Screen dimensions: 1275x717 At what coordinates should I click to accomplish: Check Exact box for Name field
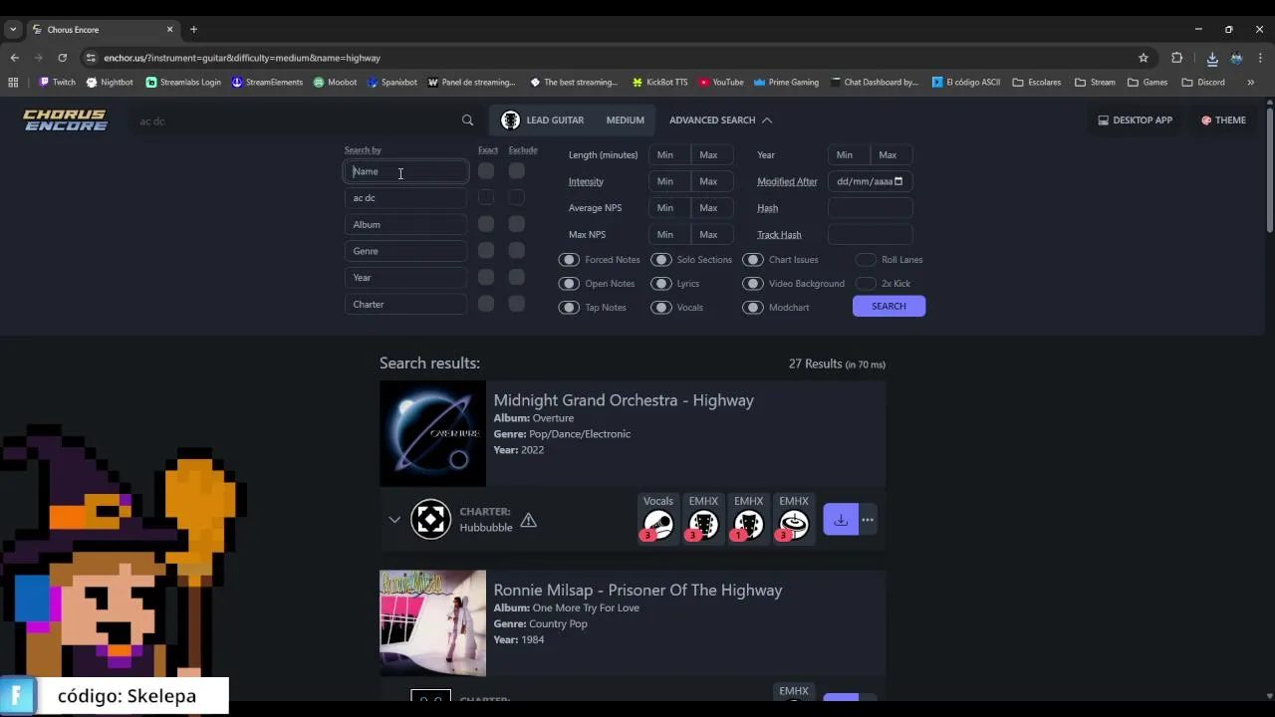click(x=485, y=171)
